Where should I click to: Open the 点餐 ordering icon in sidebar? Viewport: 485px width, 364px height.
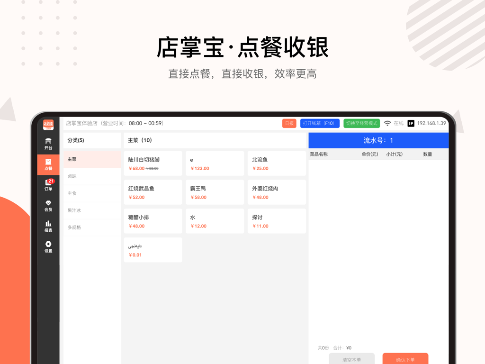[x=48, y=164]
